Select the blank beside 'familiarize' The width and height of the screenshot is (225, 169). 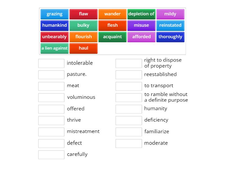click(x=129, y=132)
